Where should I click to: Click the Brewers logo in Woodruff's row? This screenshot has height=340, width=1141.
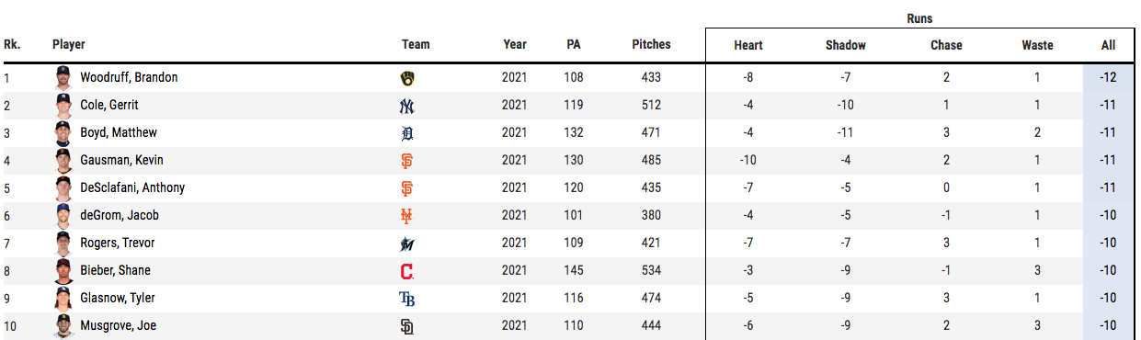click(407, 78)
